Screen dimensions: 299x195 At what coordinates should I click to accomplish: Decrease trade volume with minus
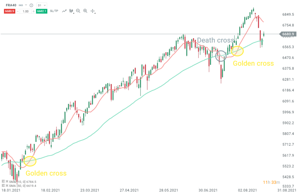pyautogui.click(x=17, y=11)
